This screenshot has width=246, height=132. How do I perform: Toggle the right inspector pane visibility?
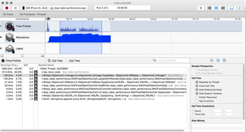[x=239, y=8]
